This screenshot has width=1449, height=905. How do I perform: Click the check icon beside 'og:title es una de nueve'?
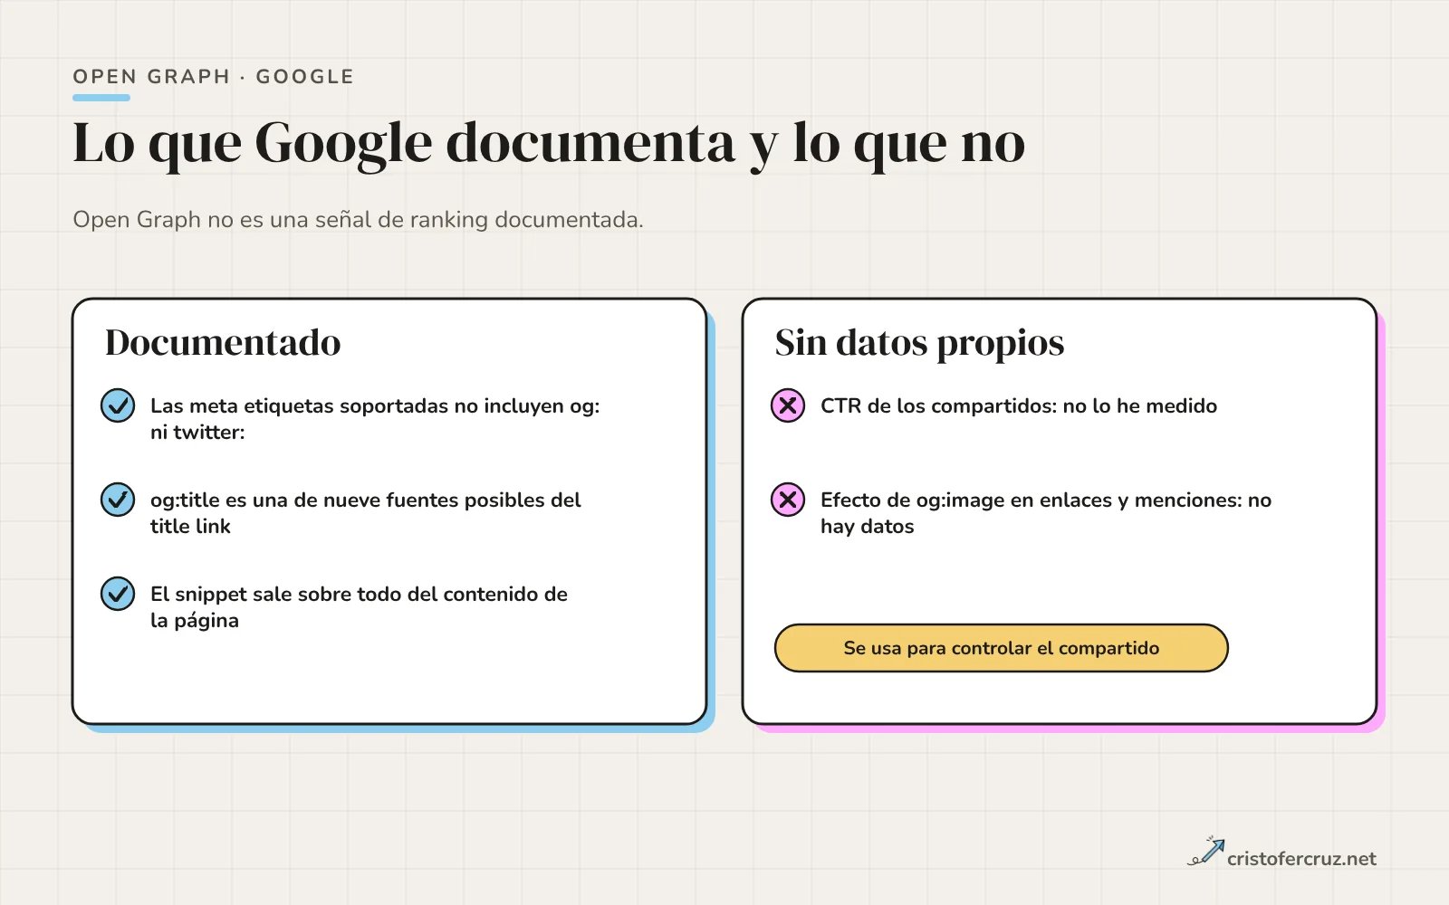point(118,500)
